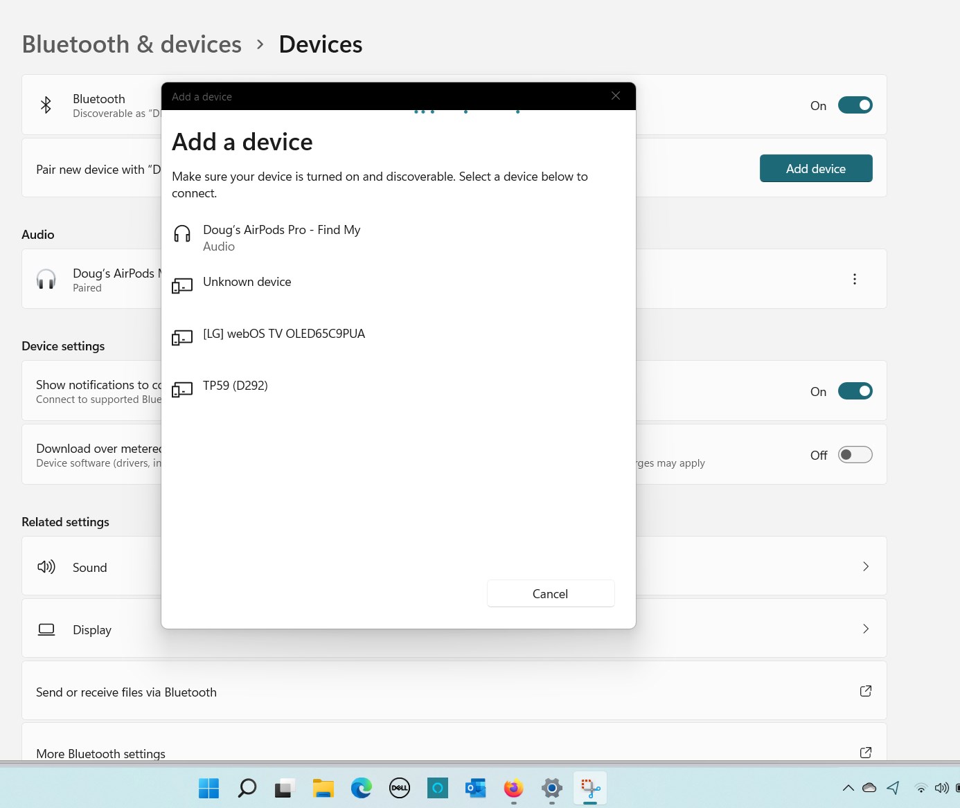Click the LG webOS TV device icon
The image size is (960, 808).
[182, 338]
